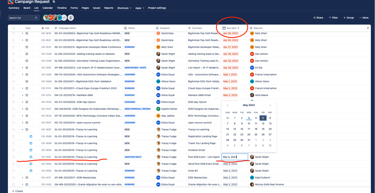Select May 12 in the date picker
The image size is (375, 193).
tap(263, 124)
